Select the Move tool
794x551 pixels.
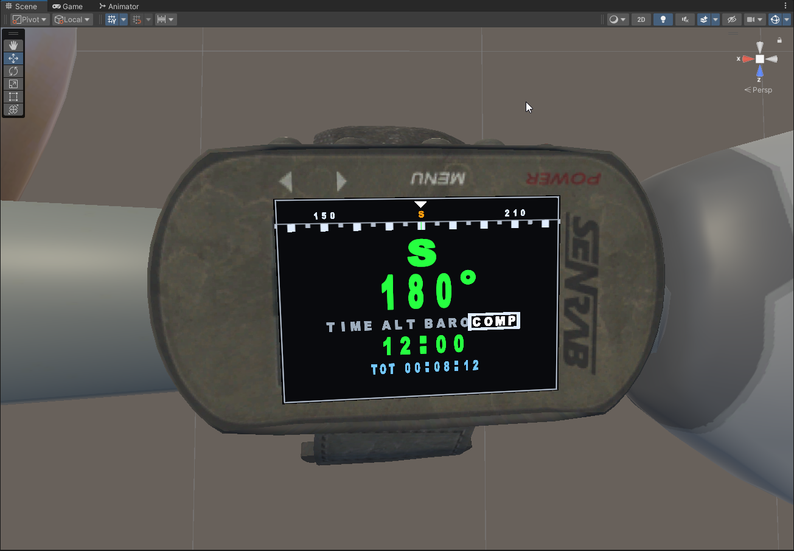pos(13,58)
